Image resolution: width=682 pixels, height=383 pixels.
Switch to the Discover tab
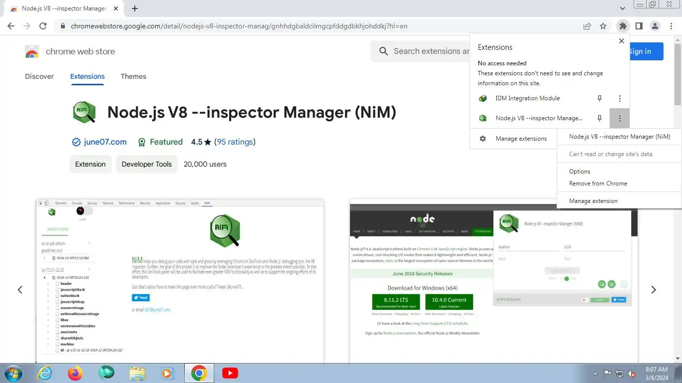pyautogui.click(x=39, y=76)
